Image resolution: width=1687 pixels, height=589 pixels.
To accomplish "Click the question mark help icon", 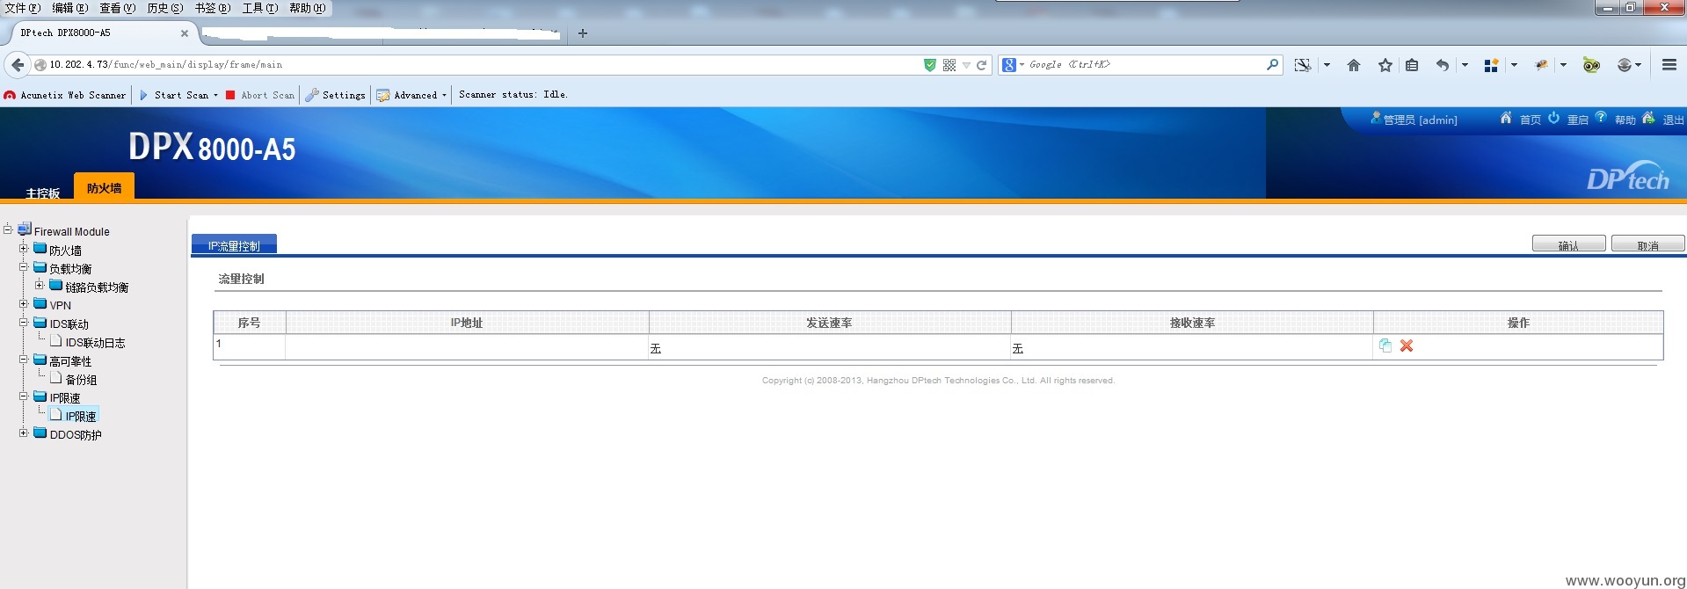I will [1601, 117].
